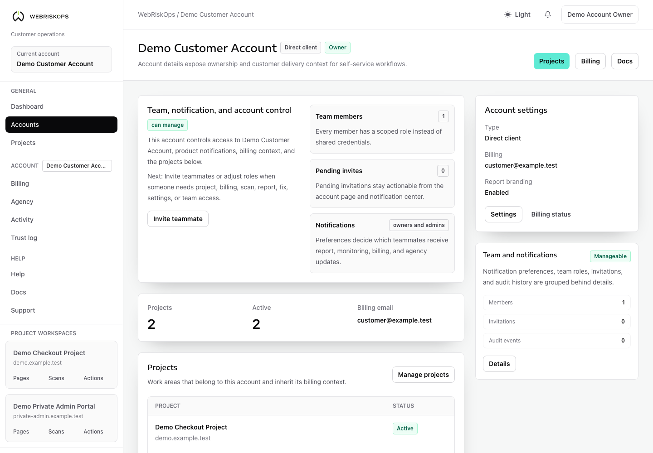
Task: Open Scans under Demo Checkout Project
Action: (56, 378)
